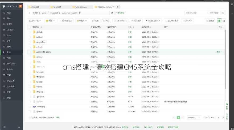
Task: Click the orange notification badge beside server IP
Action: tap(20, 6)
